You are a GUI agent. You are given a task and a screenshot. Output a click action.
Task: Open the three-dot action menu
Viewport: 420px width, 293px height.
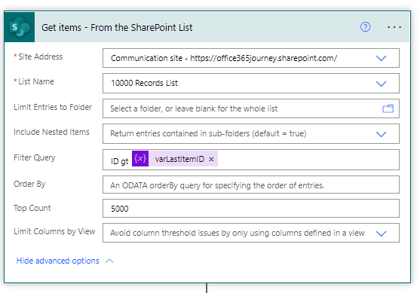(394, 27)
